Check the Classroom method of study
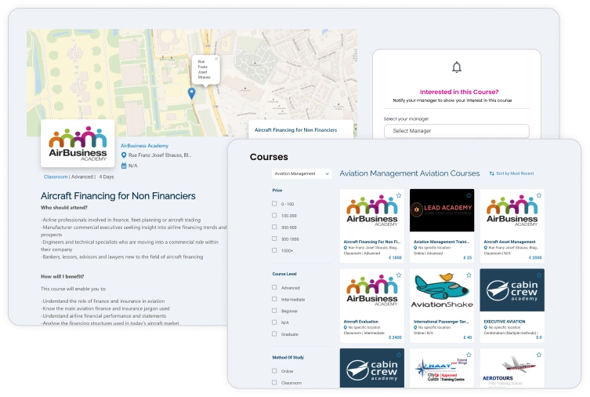This screenshot has width=590, height=397. point(274,382)
